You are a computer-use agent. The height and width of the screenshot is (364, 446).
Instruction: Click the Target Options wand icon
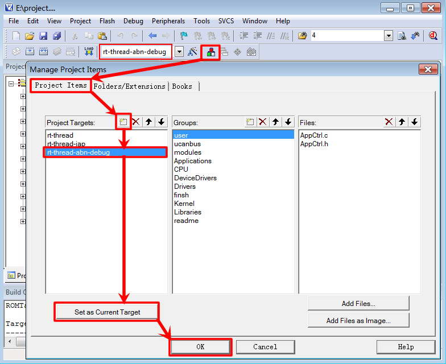pos(193,52)
